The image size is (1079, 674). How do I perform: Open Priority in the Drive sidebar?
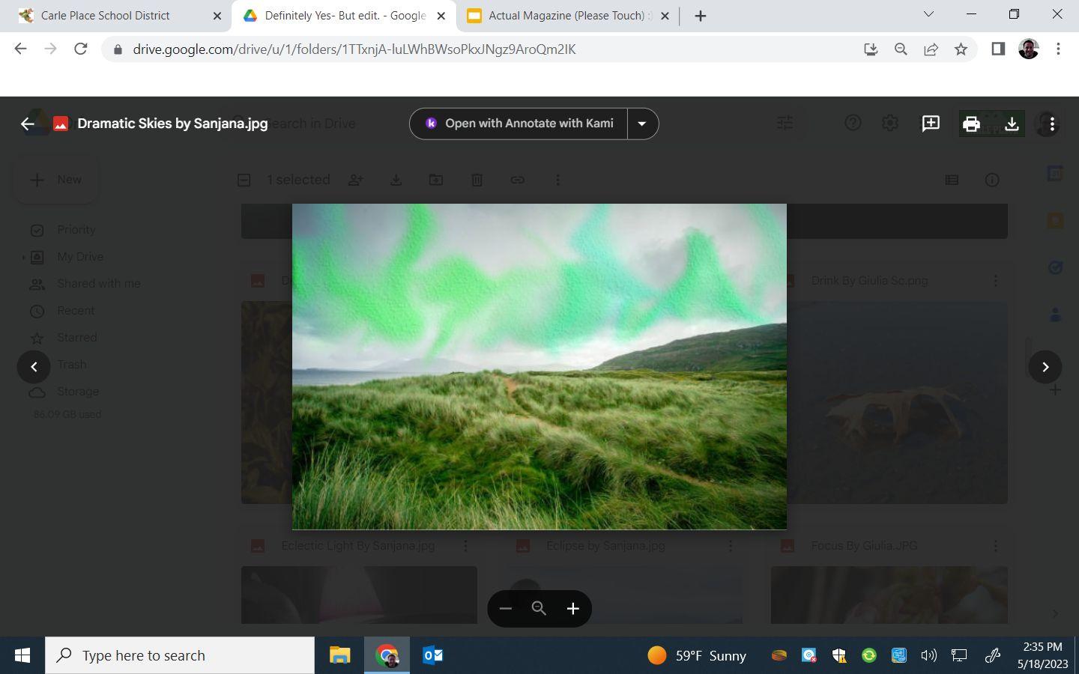[76, 230]
